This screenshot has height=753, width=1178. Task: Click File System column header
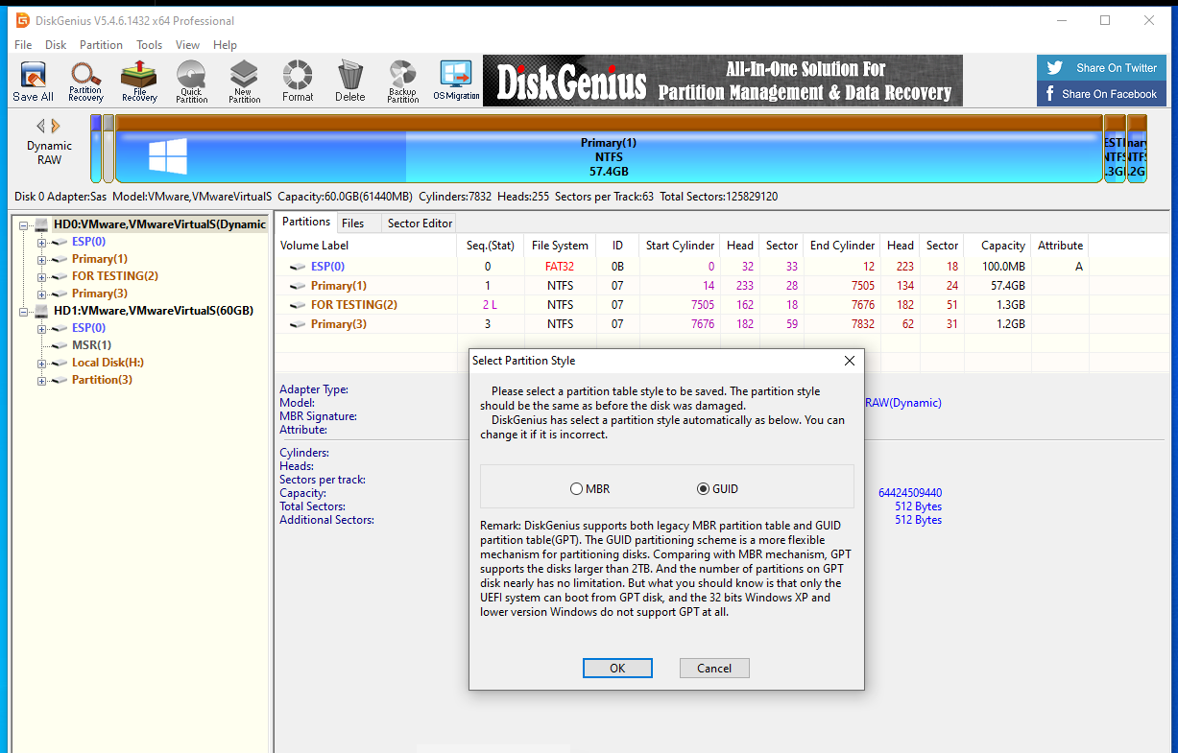[561, 246]
